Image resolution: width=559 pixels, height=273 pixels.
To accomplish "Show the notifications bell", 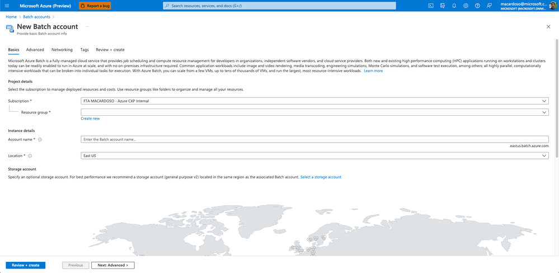I will (x=454, y=6).
